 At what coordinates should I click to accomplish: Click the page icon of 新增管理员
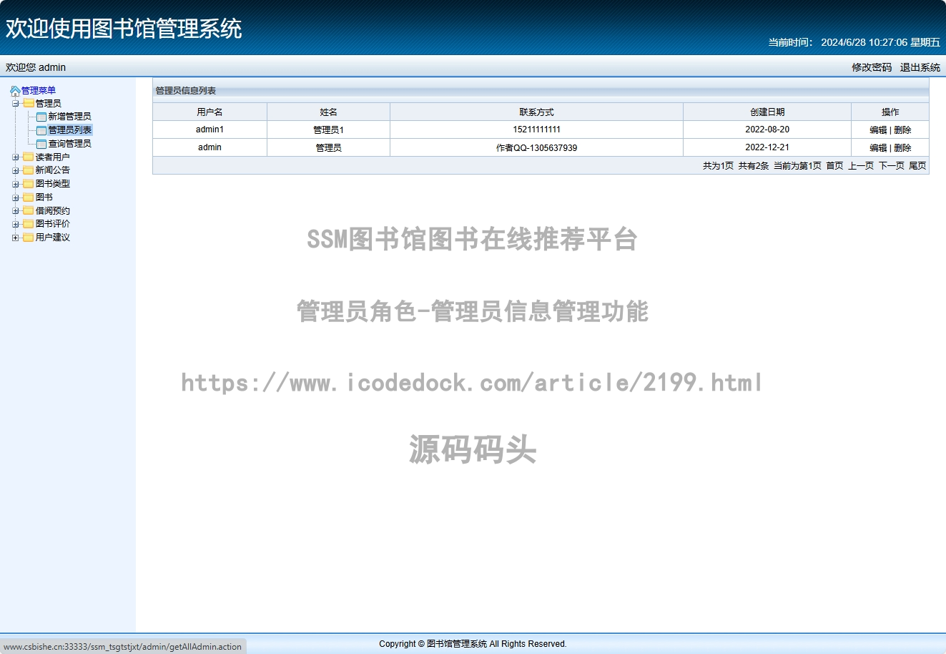41,117
